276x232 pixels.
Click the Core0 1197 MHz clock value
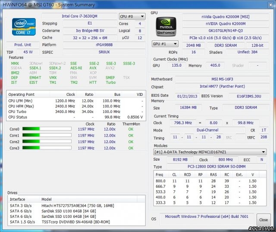(86, 129)
